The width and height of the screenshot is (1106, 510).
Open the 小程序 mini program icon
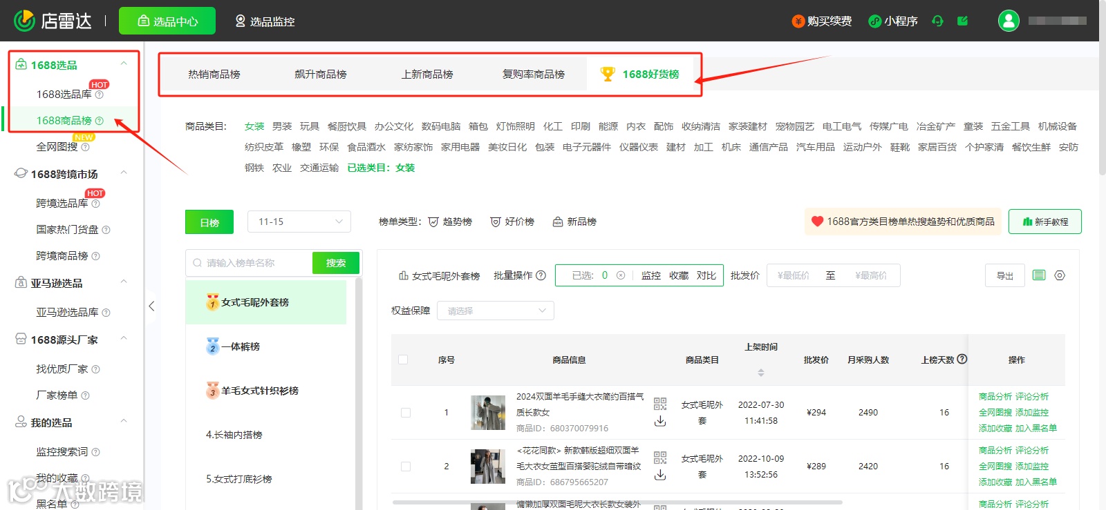tap(874, 21)
